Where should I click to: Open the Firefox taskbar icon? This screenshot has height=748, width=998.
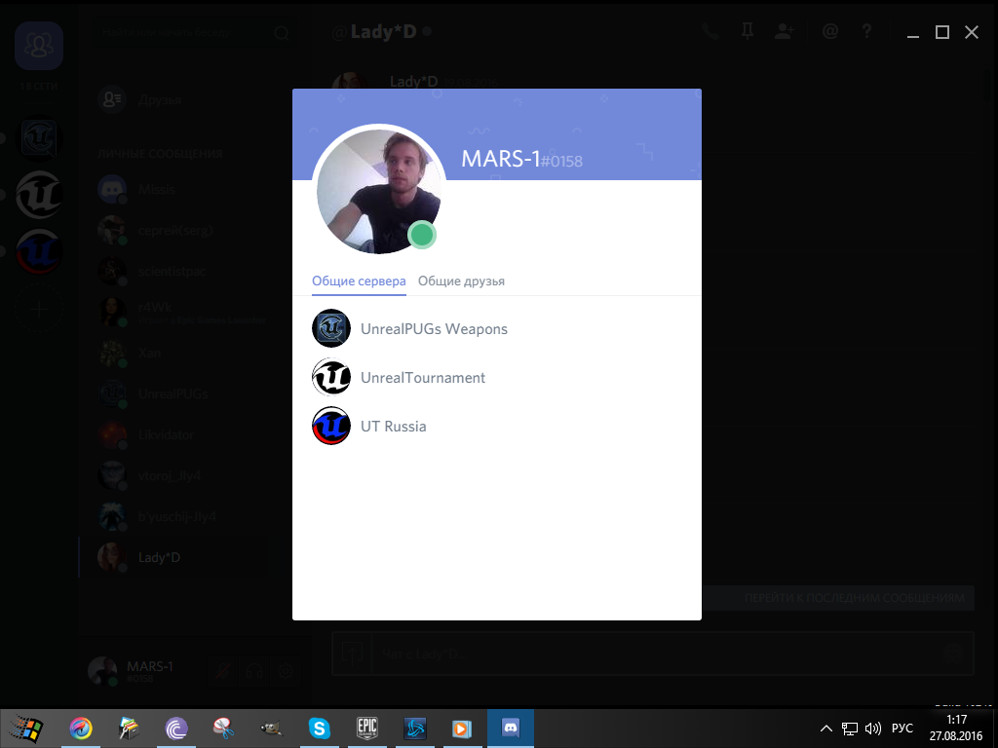(x=81, y=729)
